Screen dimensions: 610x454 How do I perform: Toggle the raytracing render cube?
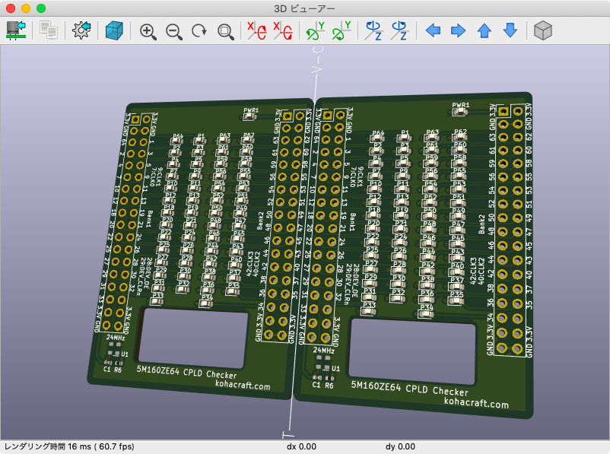pos(115,30)
